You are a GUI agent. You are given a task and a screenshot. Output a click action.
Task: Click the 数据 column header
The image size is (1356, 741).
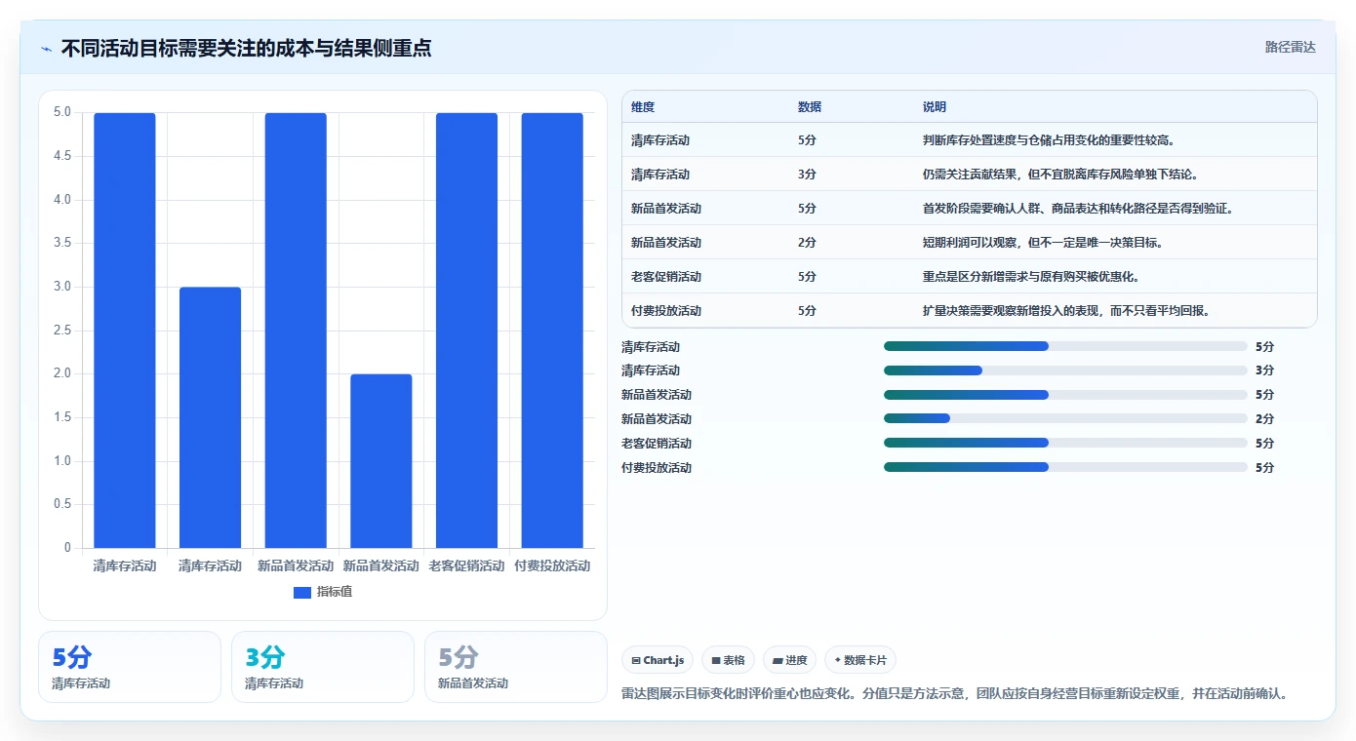pos(810,107)
